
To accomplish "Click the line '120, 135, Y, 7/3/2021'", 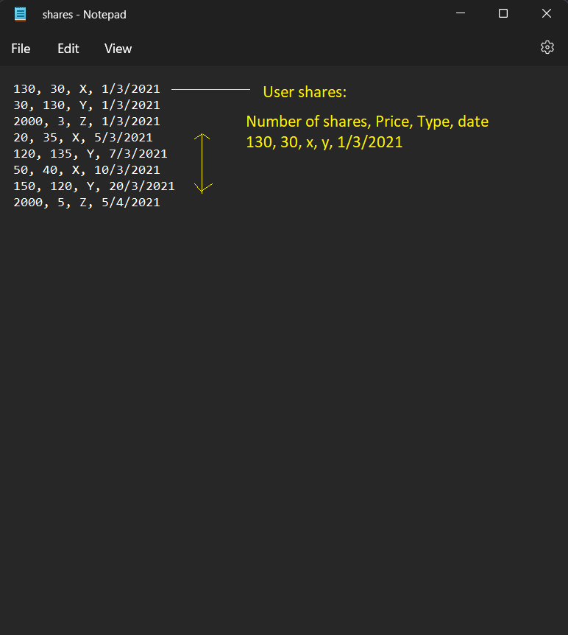I will [90, 154].
